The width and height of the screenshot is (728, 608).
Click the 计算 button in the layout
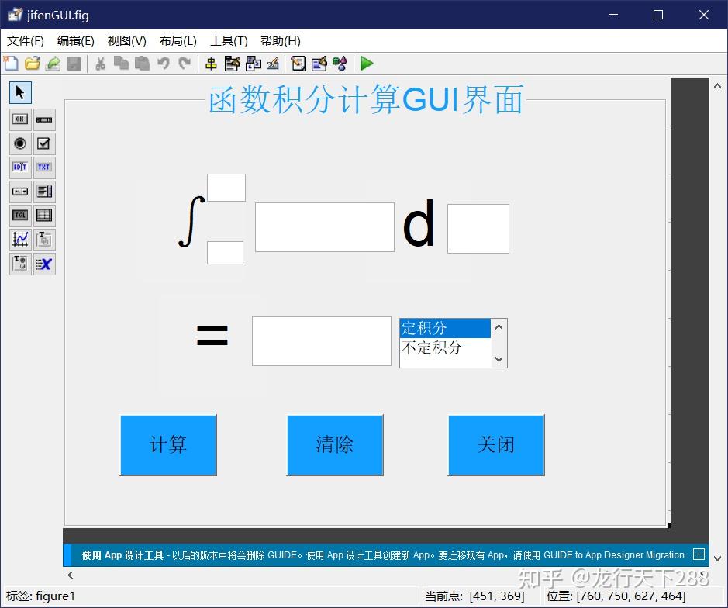(x=168, y=445)
